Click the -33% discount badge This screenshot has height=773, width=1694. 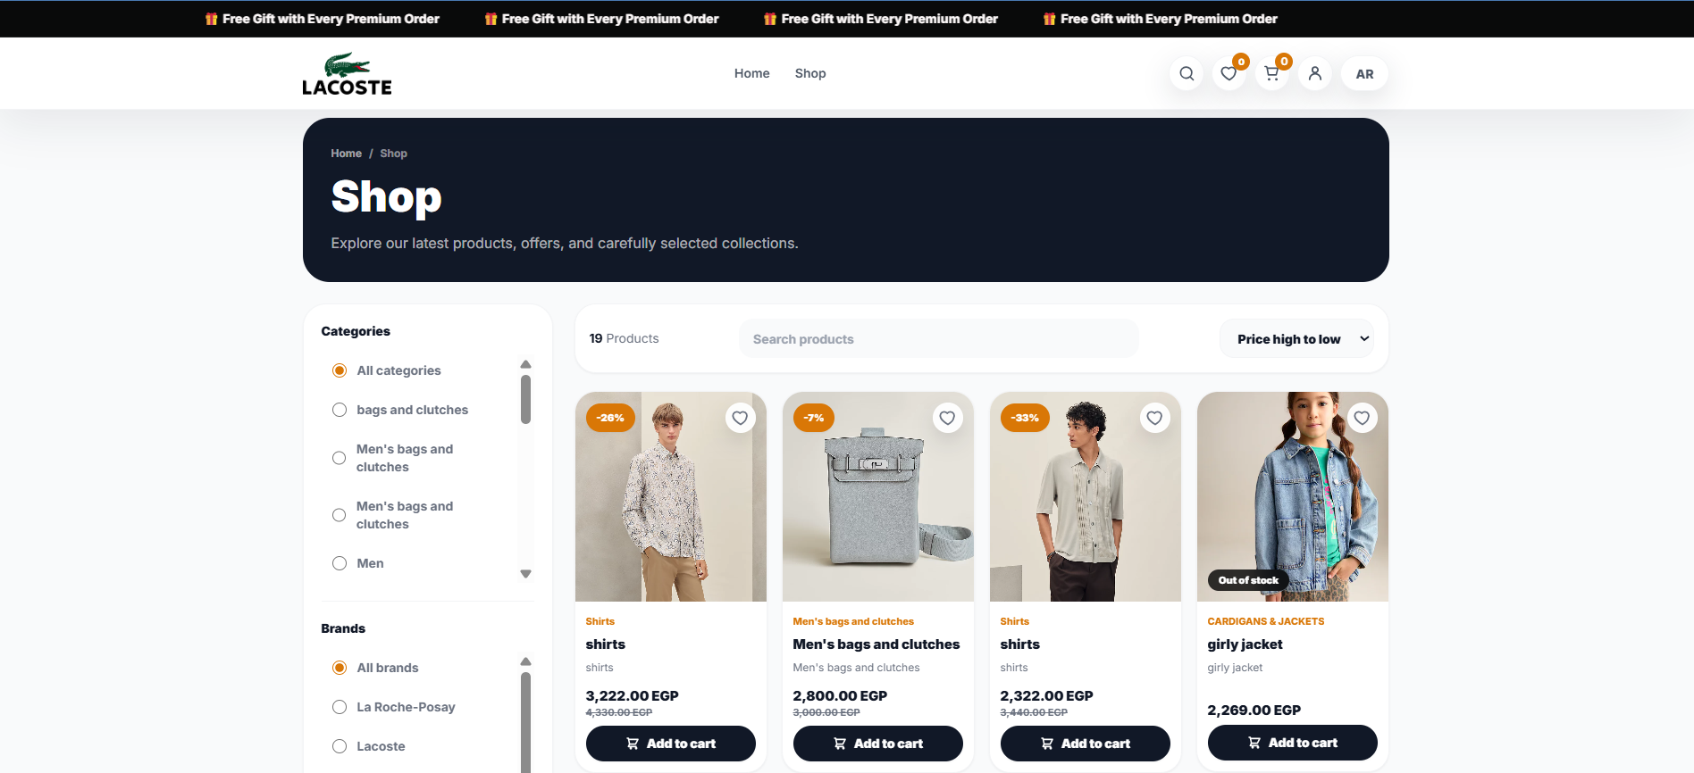pyautogui.click(x=1025, y=418)
